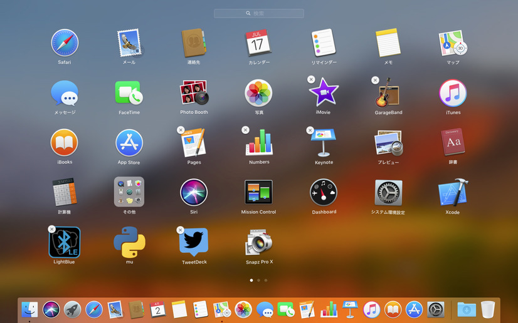Screen dimensions: 518x323
Task: Remove Pages via its X badge
Action: tap(181, 130)
